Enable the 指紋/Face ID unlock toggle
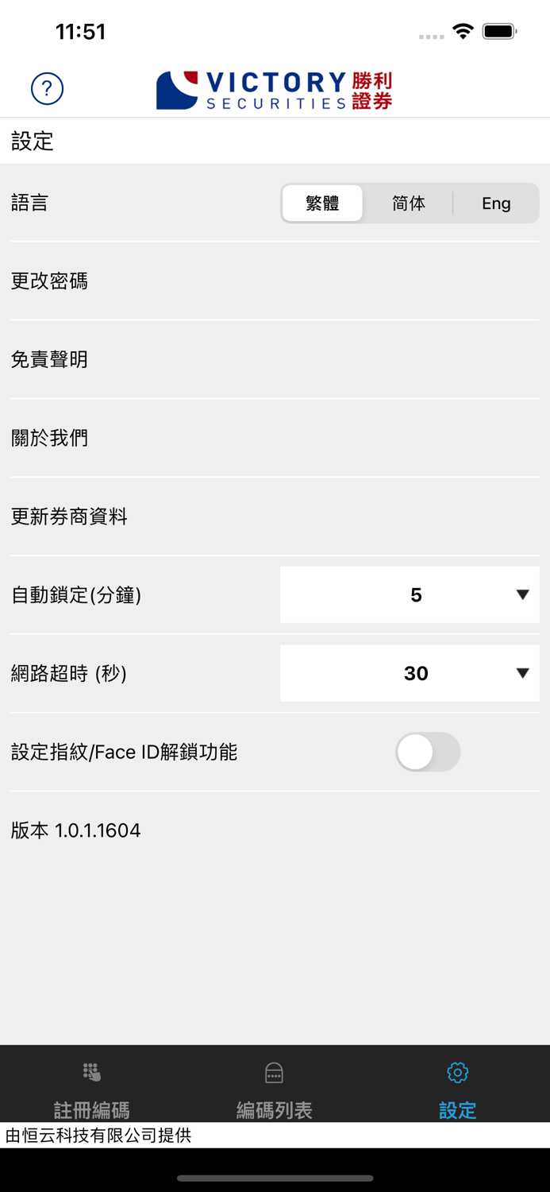This screenshot has height=1192, width=550. (x=428, y=753)
